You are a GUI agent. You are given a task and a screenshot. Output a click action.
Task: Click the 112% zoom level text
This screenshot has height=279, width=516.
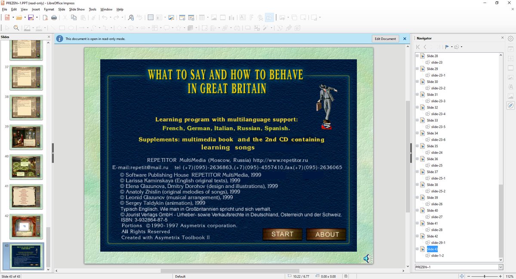510,276
